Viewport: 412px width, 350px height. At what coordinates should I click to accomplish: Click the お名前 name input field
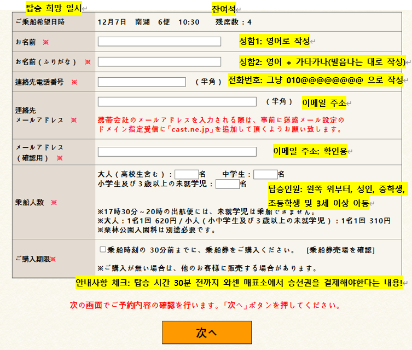click(x=159, y=42)
